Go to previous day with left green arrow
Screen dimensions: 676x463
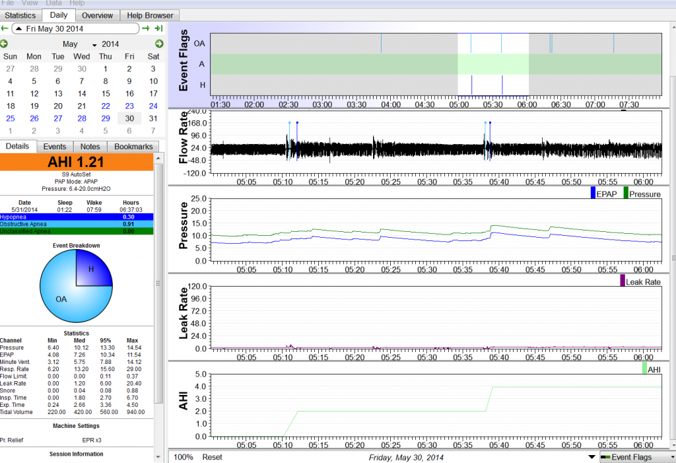[x=5, y=28]
